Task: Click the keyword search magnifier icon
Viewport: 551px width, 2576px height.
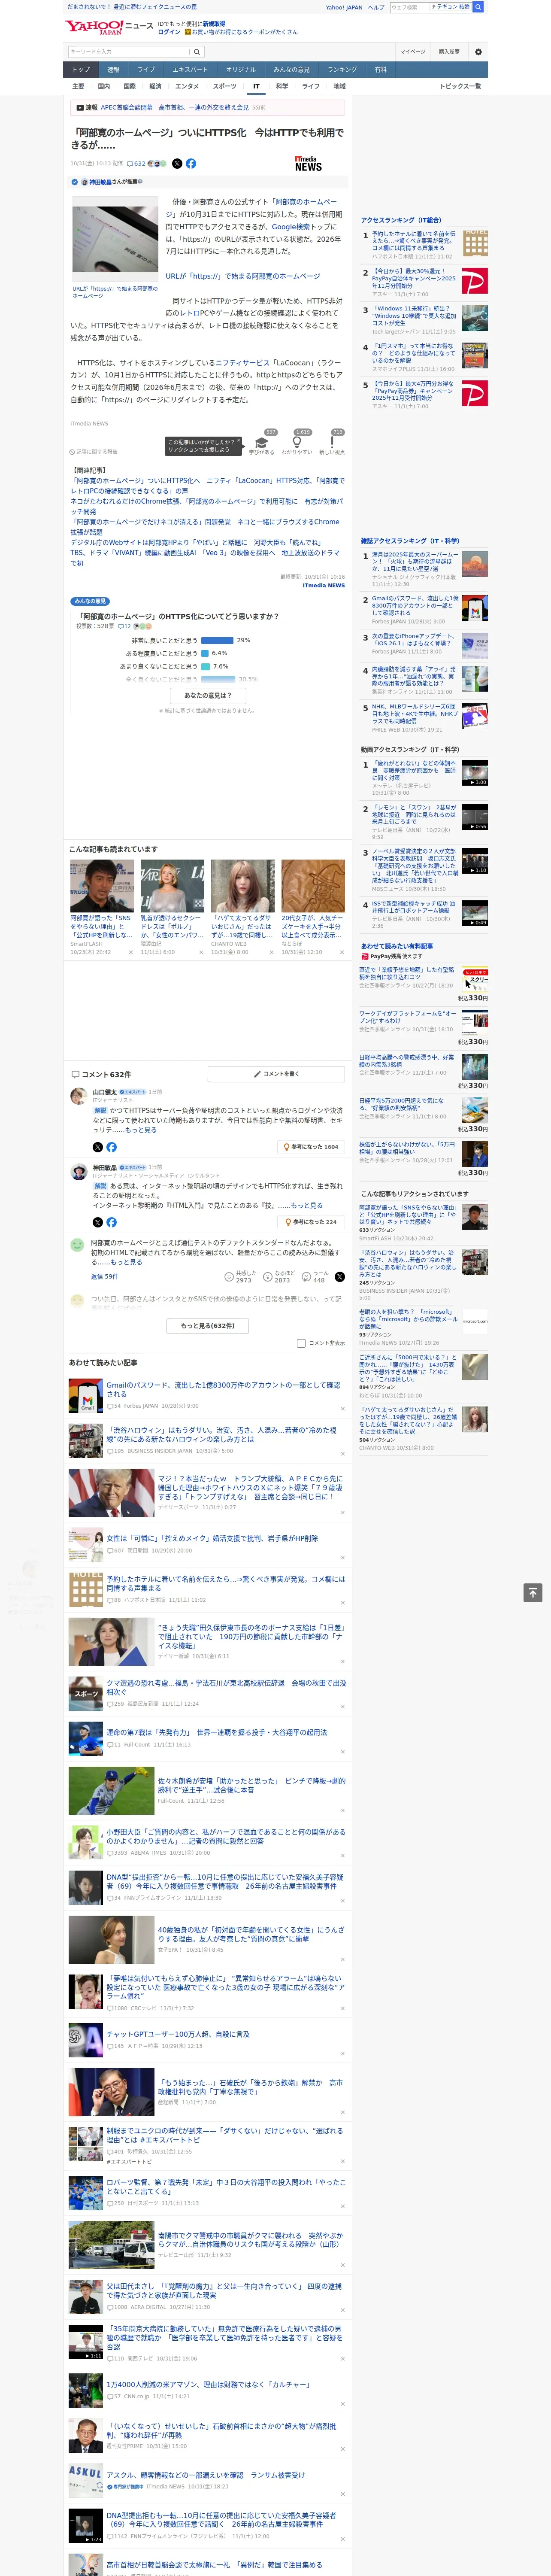Action: tap(197, 52)
